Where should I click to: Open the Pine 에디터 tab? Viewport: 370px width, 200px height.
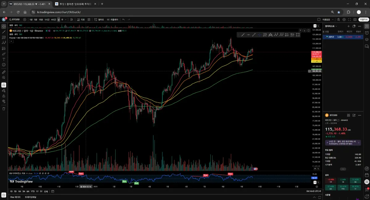point(15,197)
